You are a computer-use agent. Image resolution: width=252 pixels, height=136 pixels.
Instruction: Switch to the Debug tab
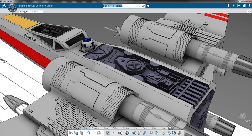154,128
